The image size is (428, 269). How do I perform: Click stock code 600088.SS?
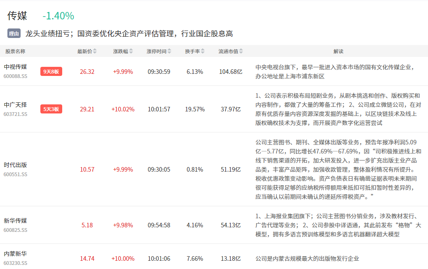point(16,76)
